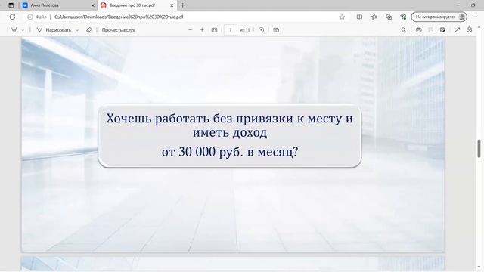Click scrollbar down arrow

(479, 267)
